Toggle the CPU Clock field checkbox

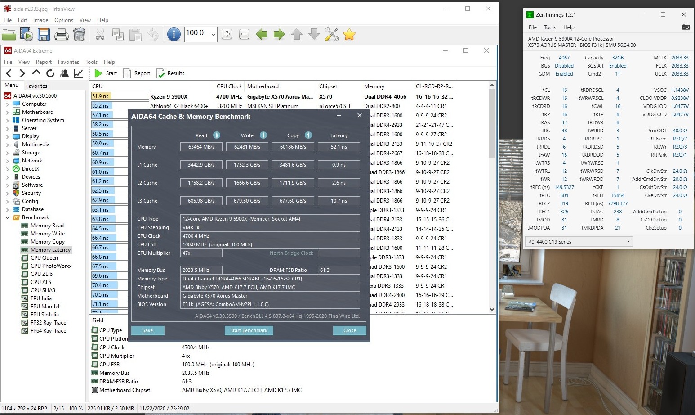pyautogui.click(x=95, y=347)
